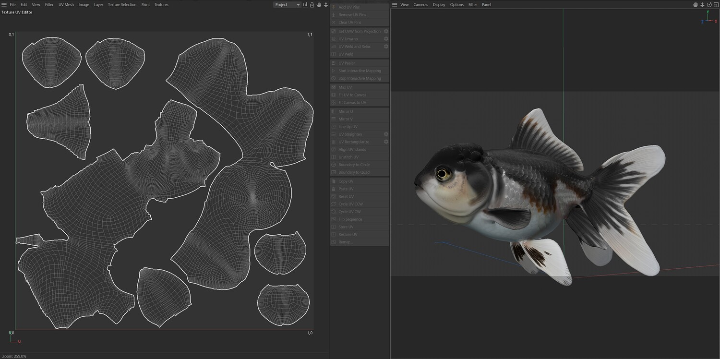Screen dimensions: 720x359
Task: Click the Cycle UV CCW icon
Action: coord(334,204)
